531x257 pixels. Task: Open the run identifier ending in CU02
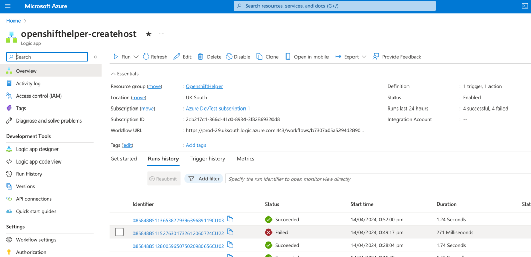[178, 246]
